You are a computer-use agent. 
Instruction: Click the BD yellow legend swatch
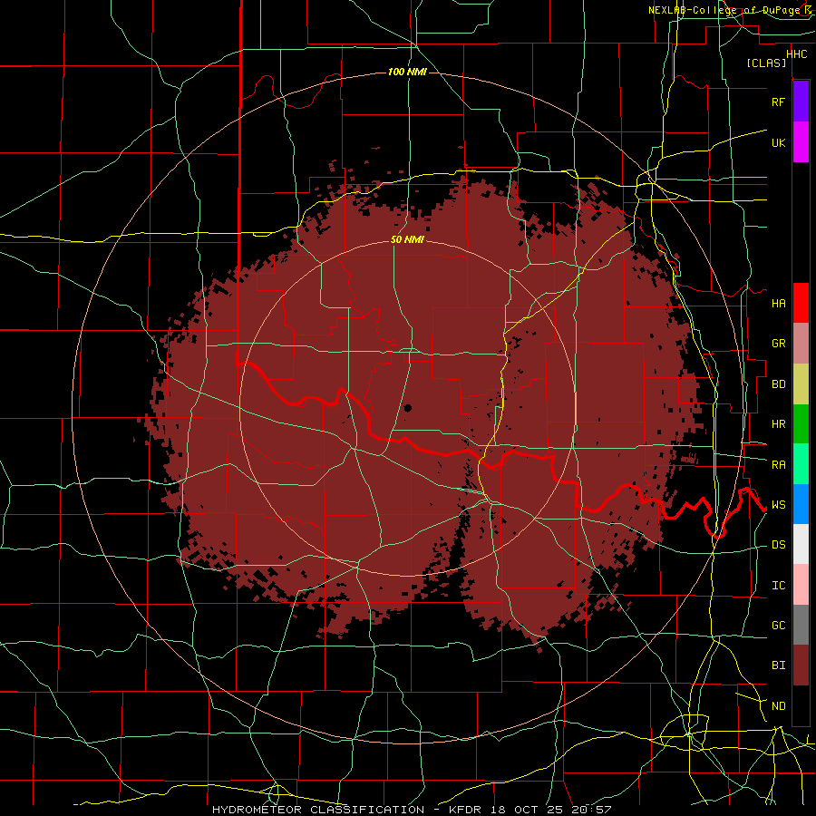point(801,384)
